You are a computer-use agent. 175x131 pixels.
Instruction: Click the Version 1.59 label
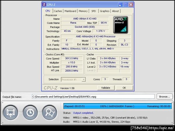point(67,88)
